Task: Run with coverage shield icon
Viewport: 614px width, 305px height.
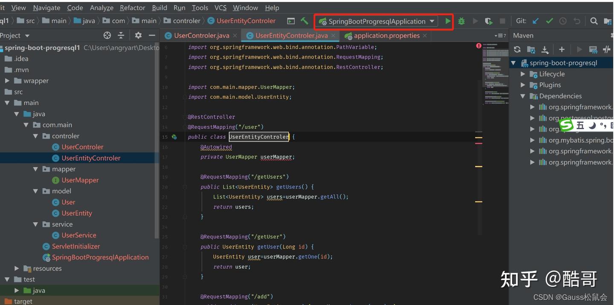Action: 489,21
